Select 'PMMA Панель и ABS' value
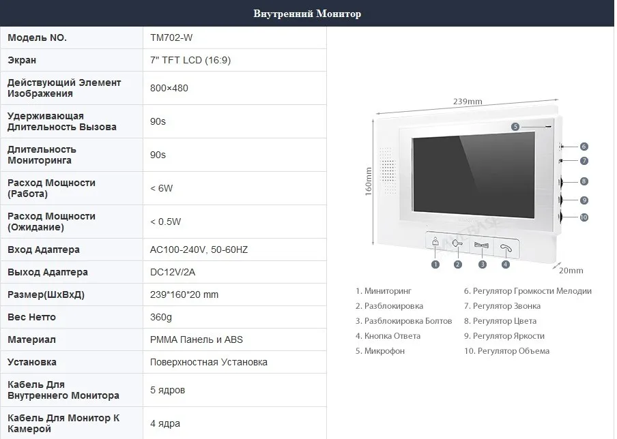The width and height of the screenshot is (617, 439). (197, 339)
